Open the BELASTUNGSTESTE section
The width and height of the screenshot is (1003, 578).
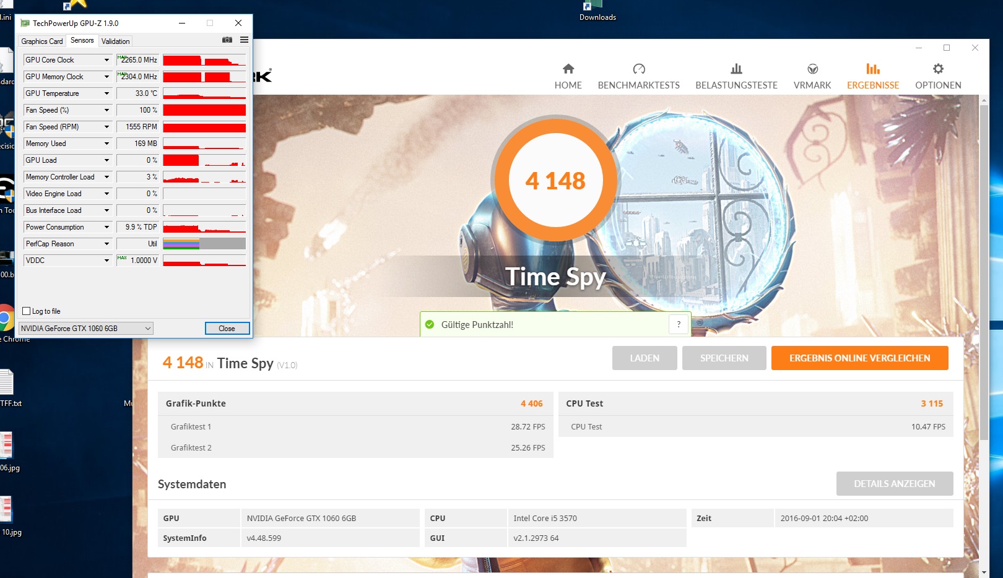[x=736, y=85]
